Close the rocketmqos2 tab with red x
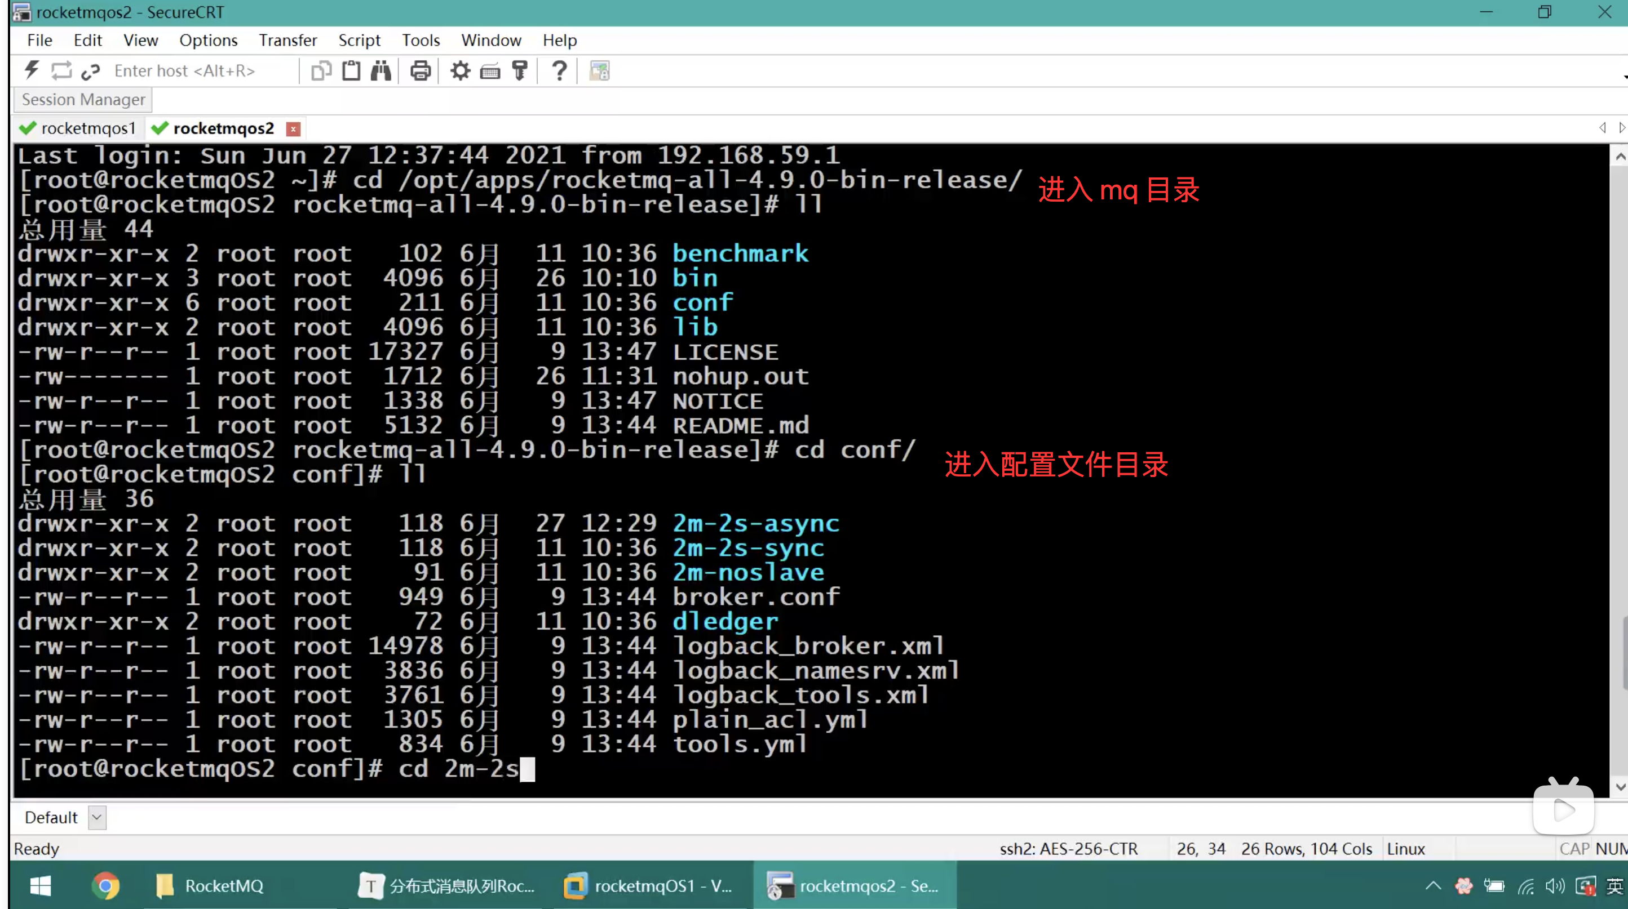 pyautogui.click(x=293, y=130)
